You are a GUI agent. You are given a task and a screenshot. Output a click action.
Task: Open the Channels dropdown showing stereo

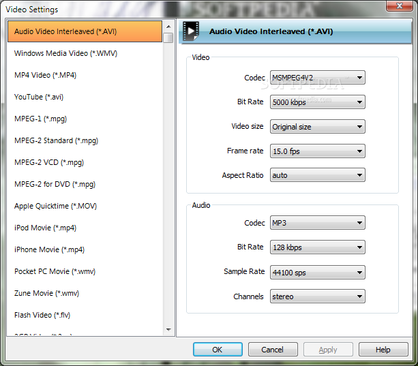[x=318, y=296]
